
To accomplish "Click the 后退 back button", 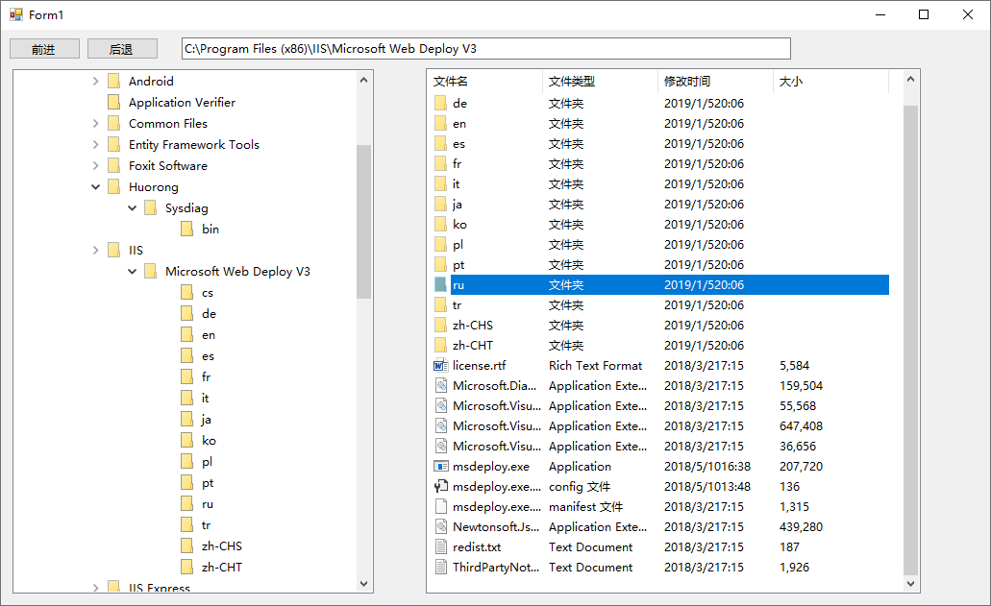I will (122, 49).
